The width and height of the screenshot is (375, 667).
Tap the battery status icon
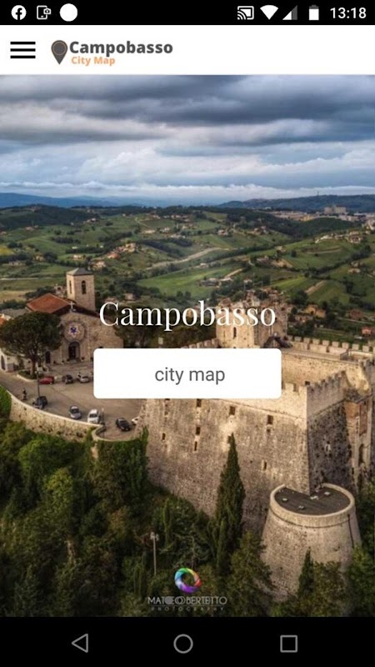tap(314, 13)
